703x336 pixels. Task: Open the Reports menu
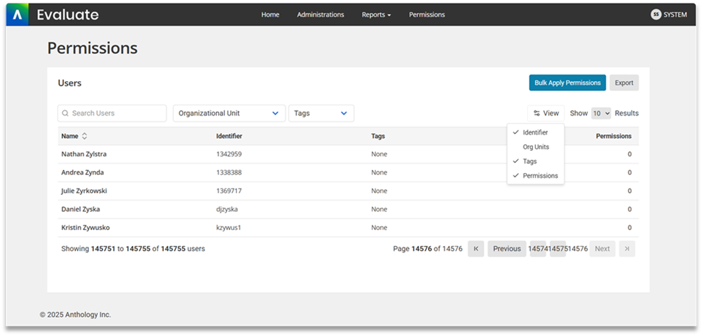[x=376, y=15]
